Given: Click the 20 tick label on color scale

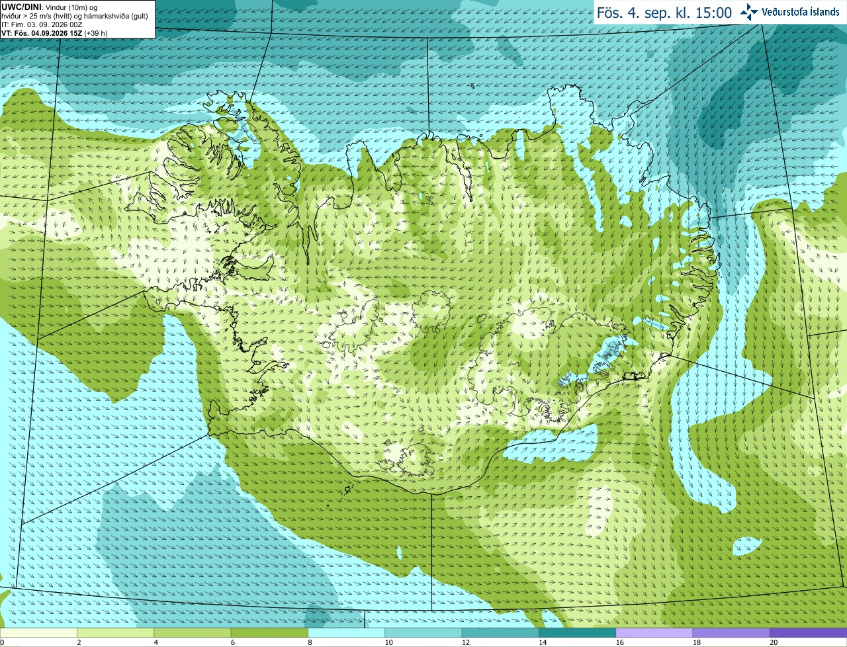Looking at the screenshot, I should point(774,642).
